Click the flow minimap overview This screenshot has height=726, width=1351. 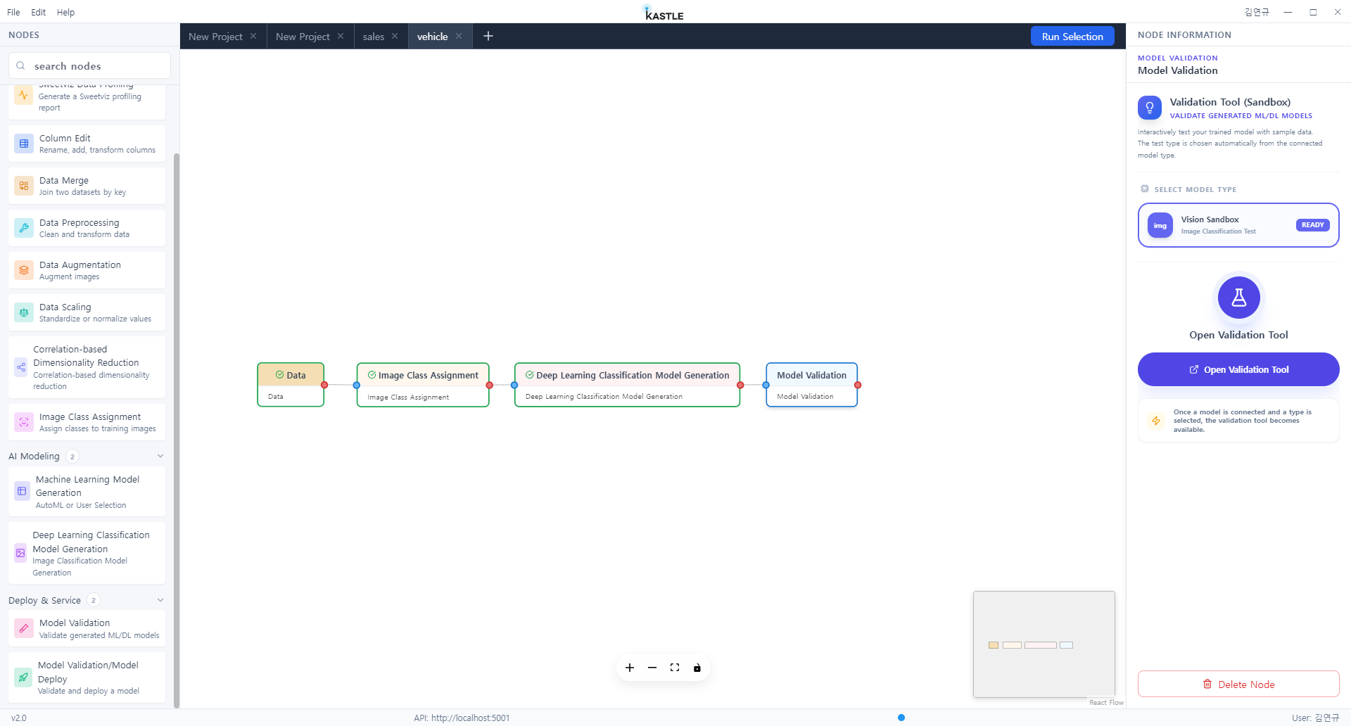1044,644
